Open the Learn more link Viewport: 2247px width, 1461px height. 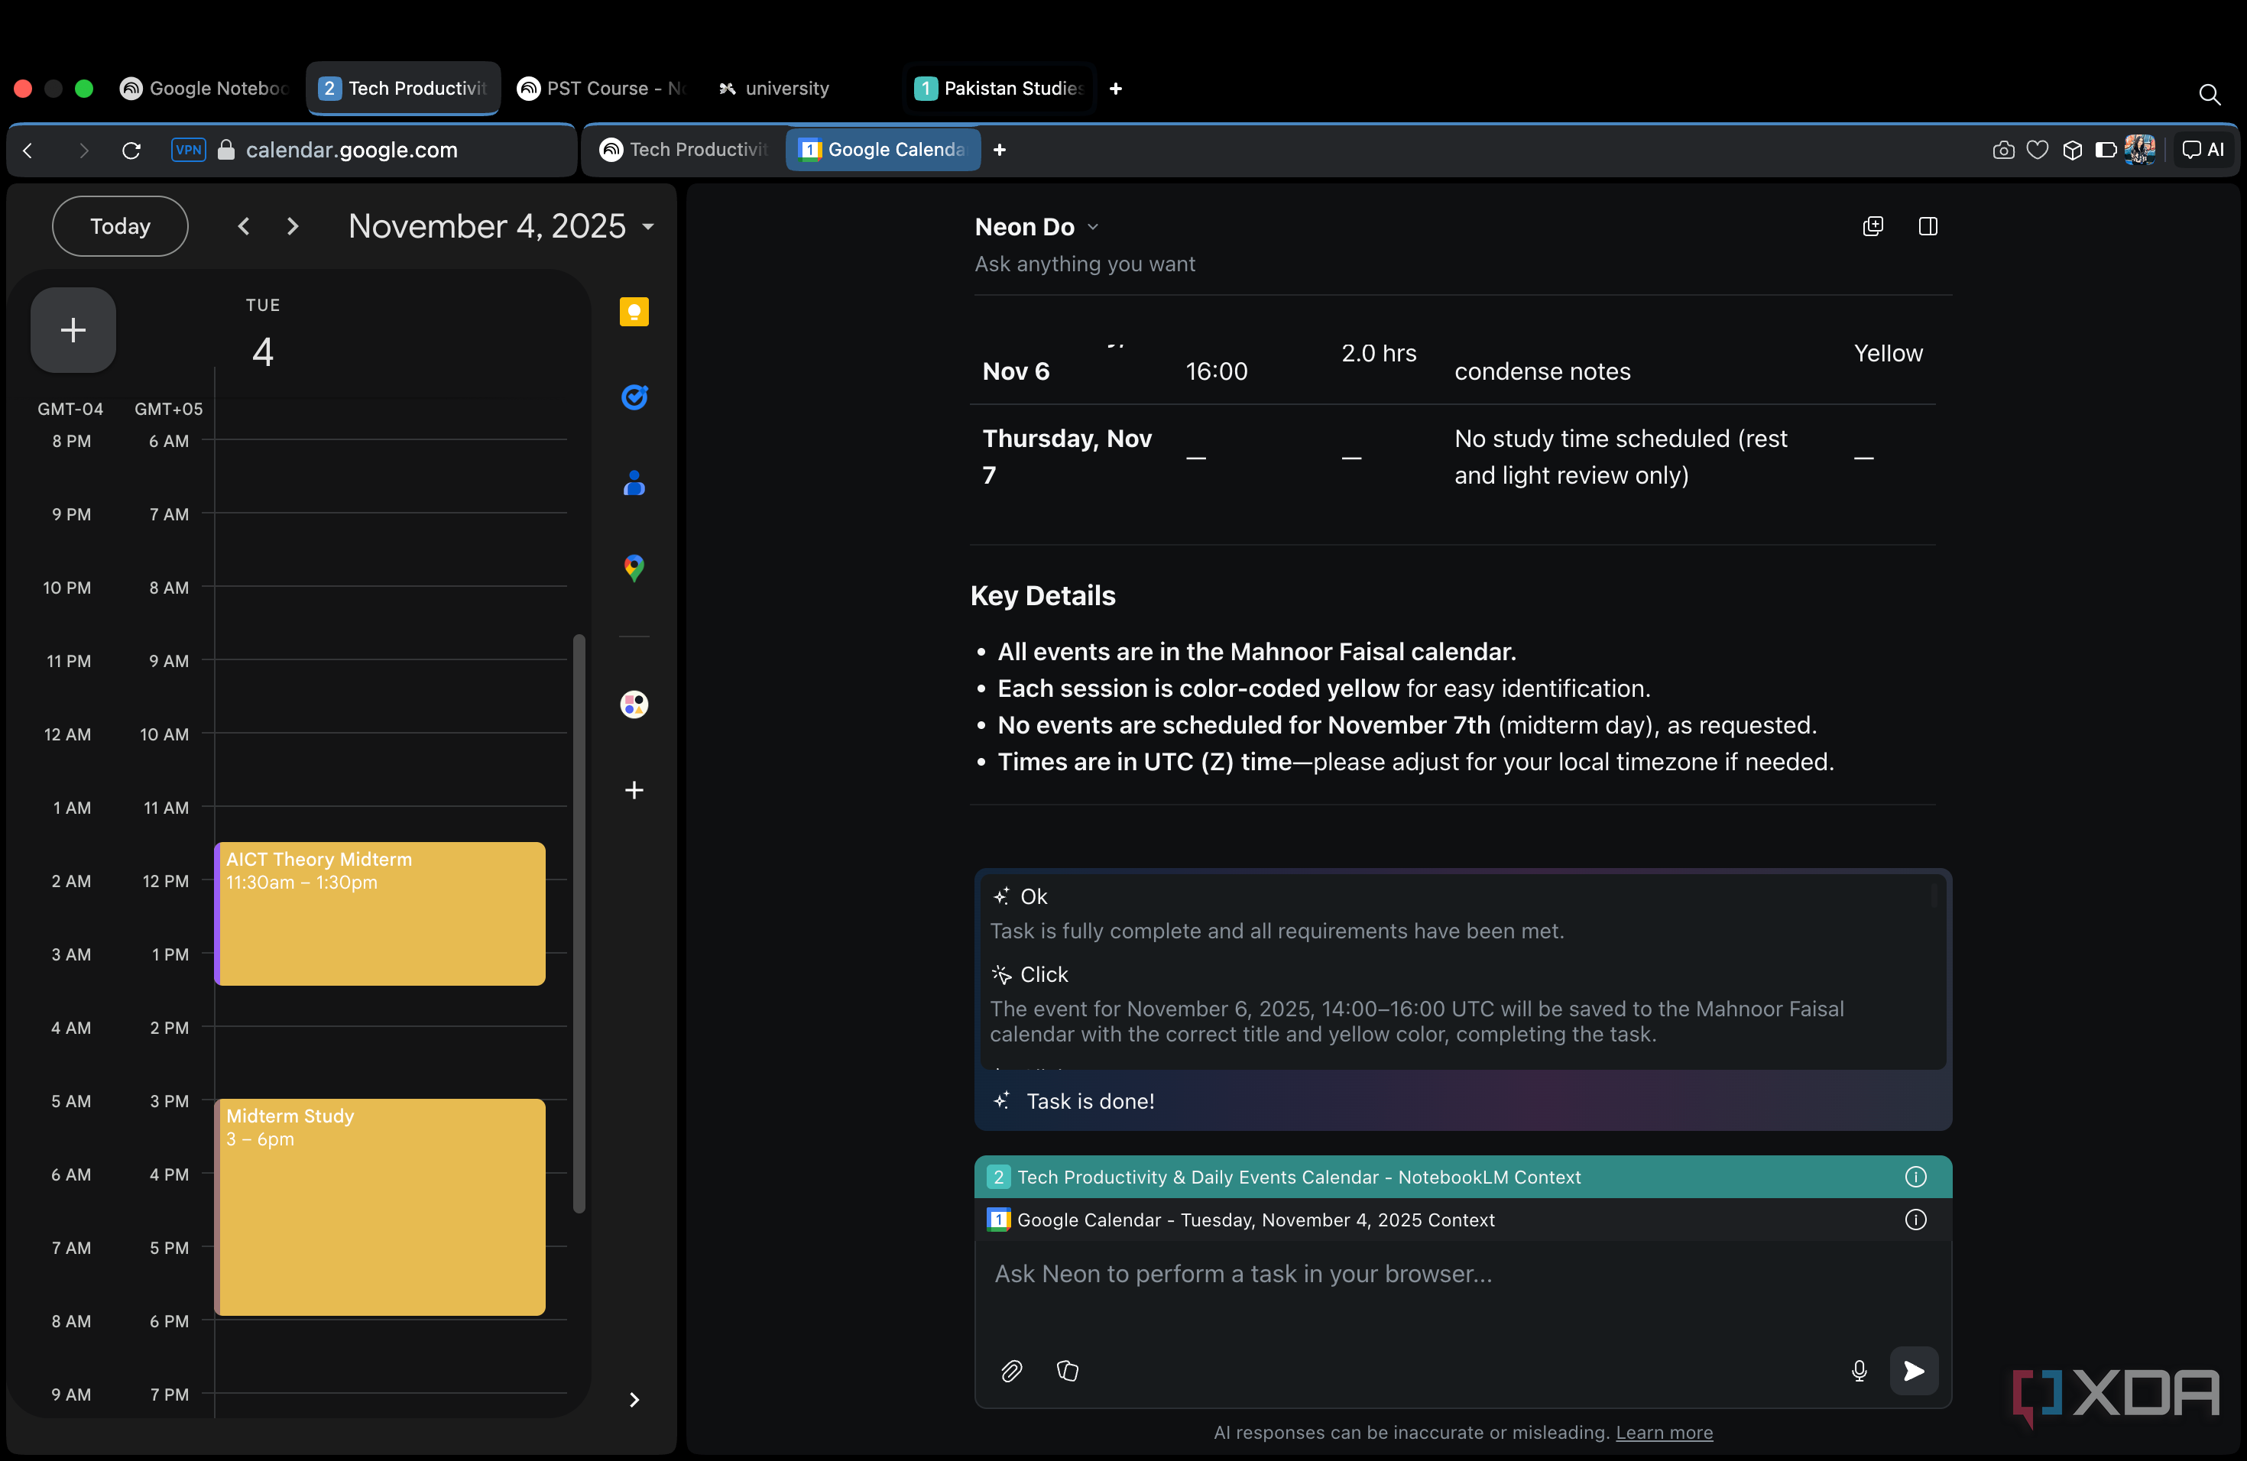(1664, 1432)
